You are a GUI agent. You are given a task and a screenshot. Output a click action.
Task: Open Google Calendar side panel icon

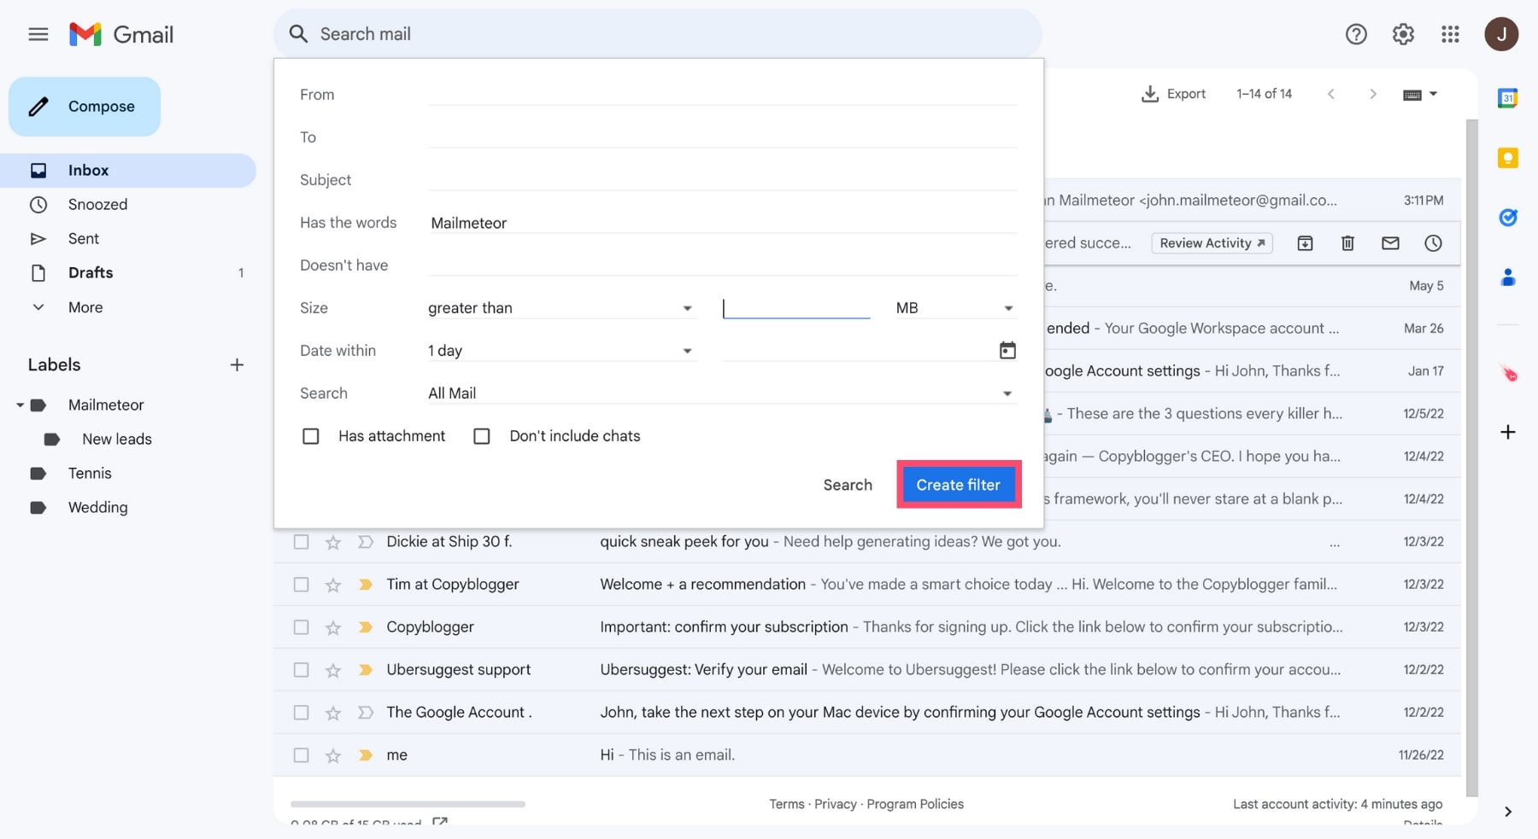point(1508,98)
